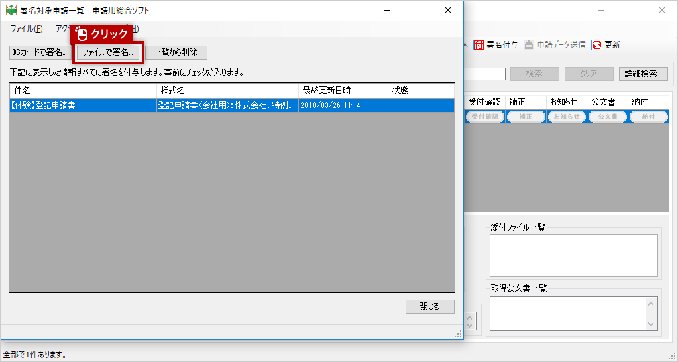Screen dimensions: 678x362
Task: Click the お知らせ pill button in row
Action: pyautogui.click(x=567, y=117)
